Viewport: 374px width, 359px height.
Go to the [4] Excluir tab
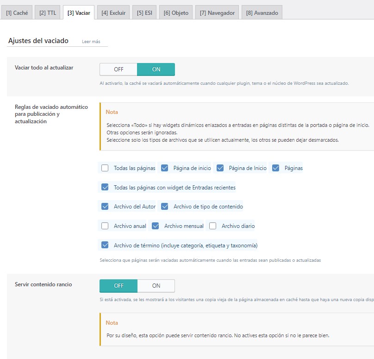coord(113,13)
